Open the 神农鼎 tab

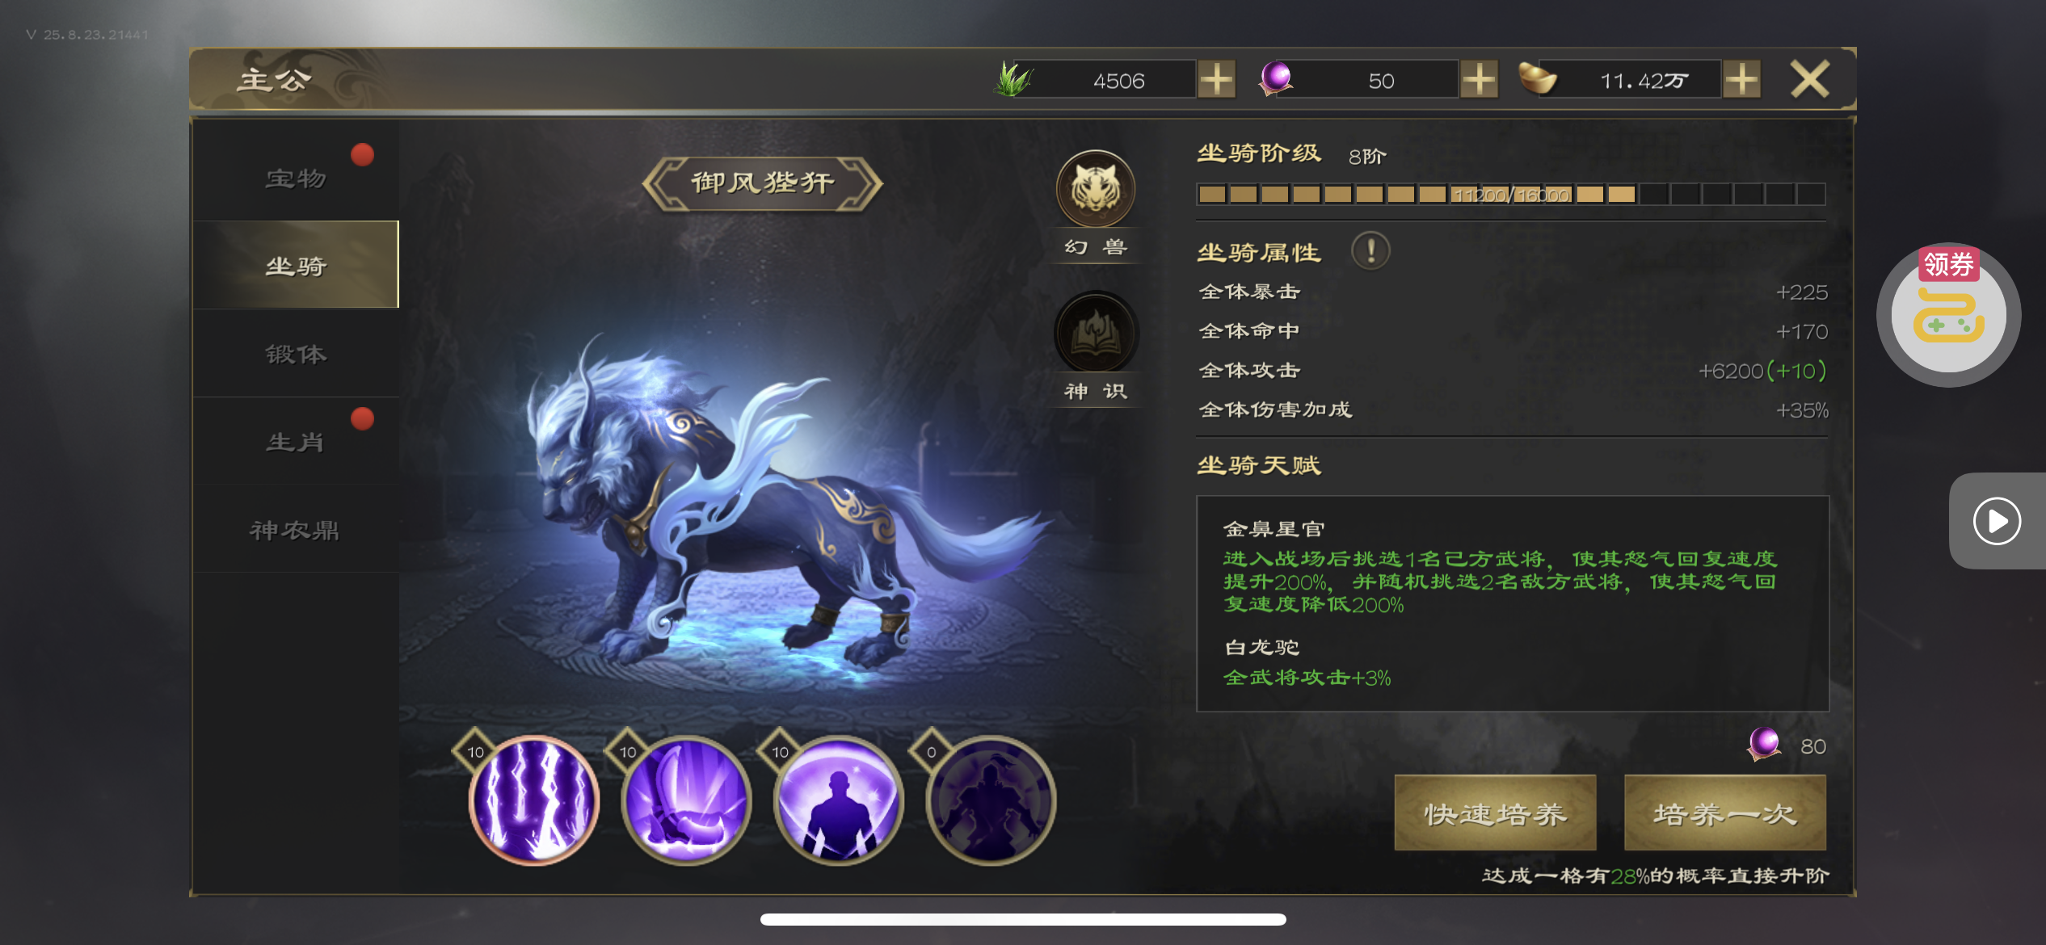pos(296,530)
